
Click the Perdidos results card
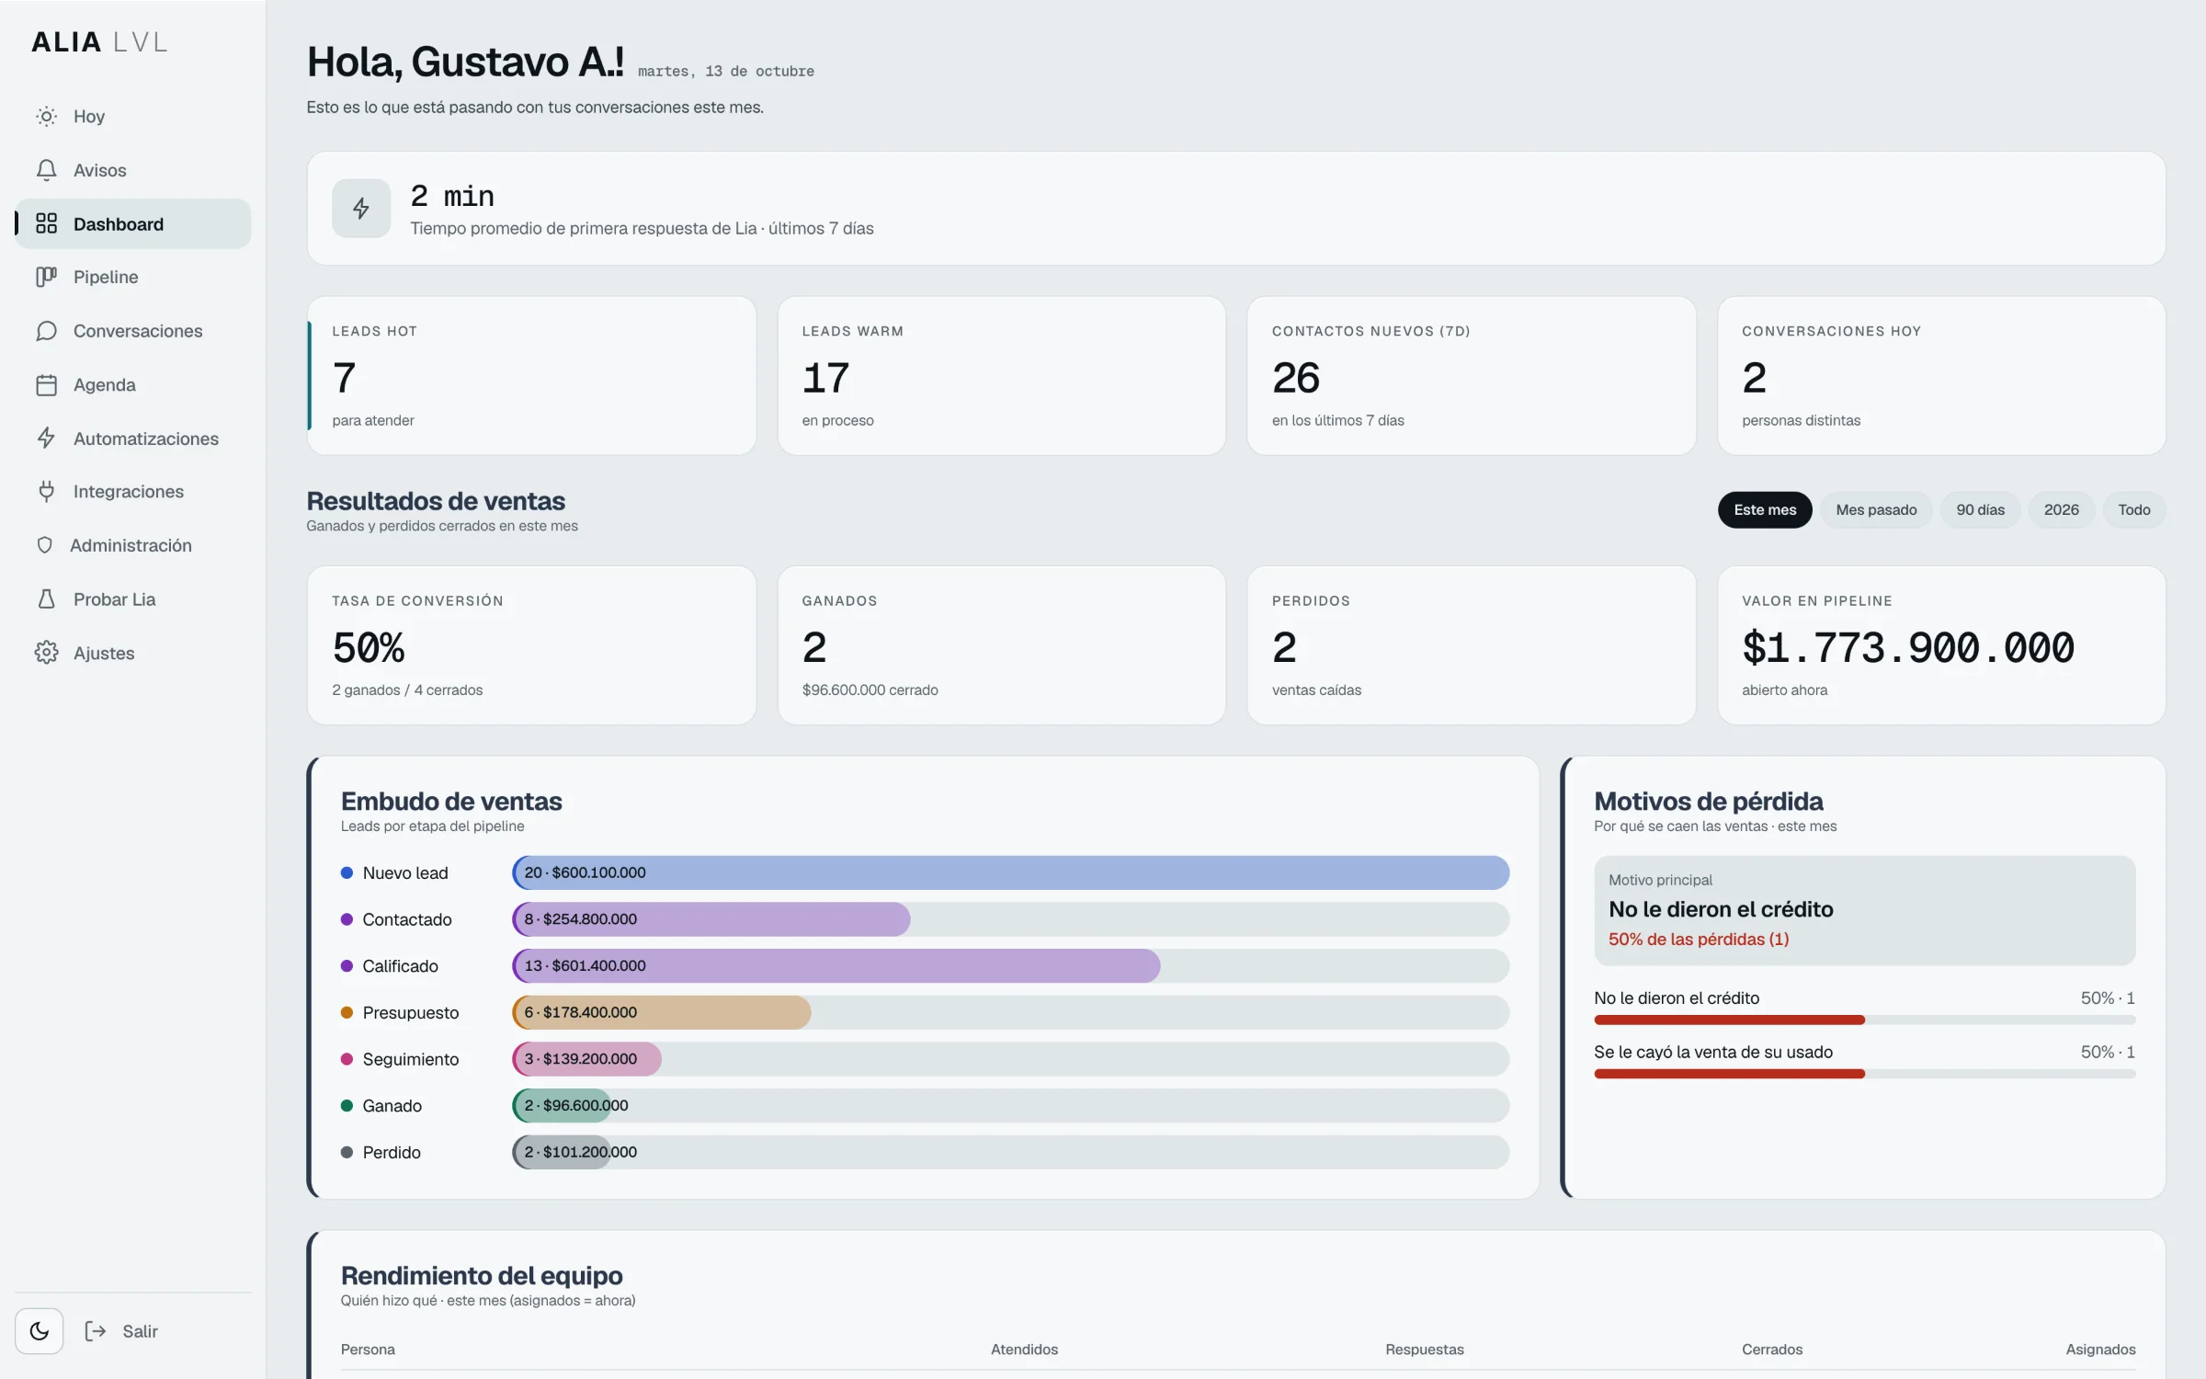[1471, 645]
